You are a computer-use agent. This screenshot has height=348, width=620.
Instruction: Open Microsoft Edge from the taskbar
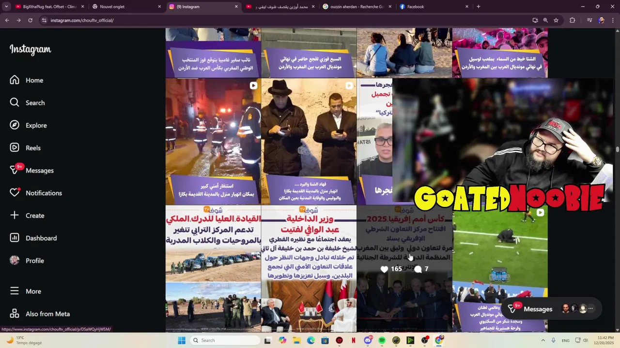pyautogui.click(x=310, y=340)
